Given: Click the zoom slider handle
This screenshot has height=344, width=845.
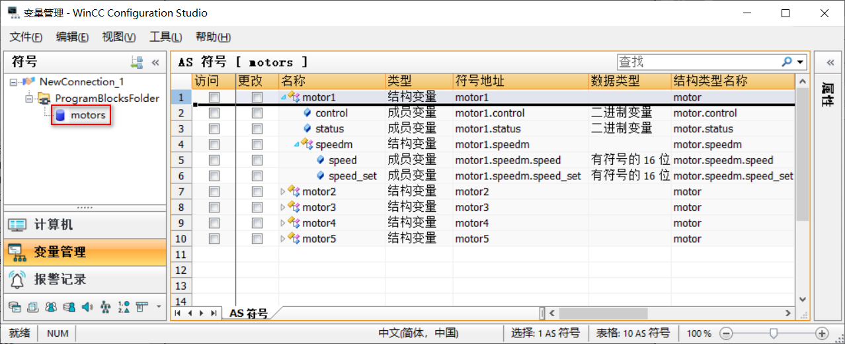Looking at the screenshot, I should [773, 333].
